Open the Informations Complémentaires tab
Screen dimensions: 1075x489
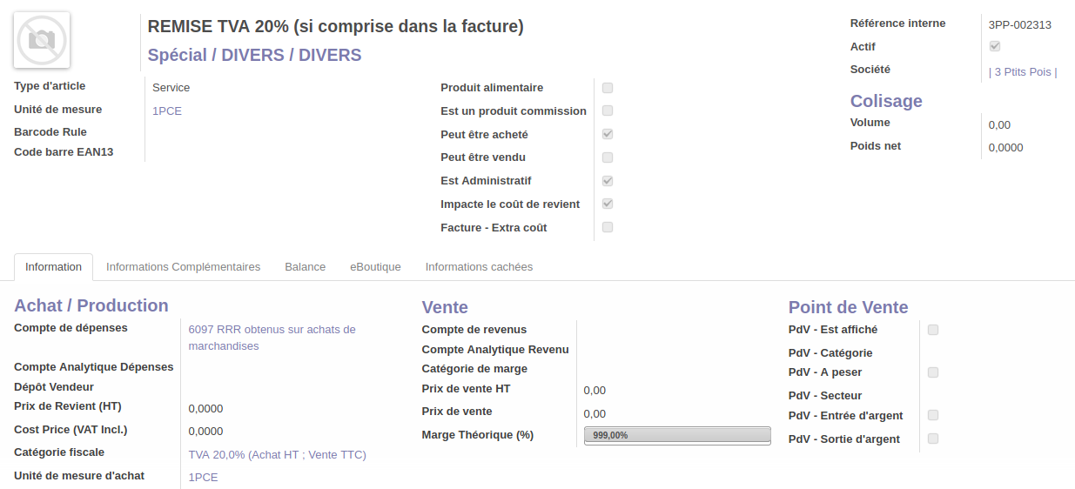(183, 267)
